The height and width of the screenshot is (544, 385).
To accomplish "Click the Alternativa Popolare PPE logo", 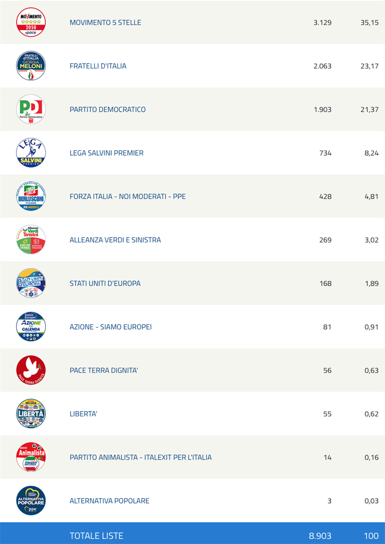I will point(31,501).
